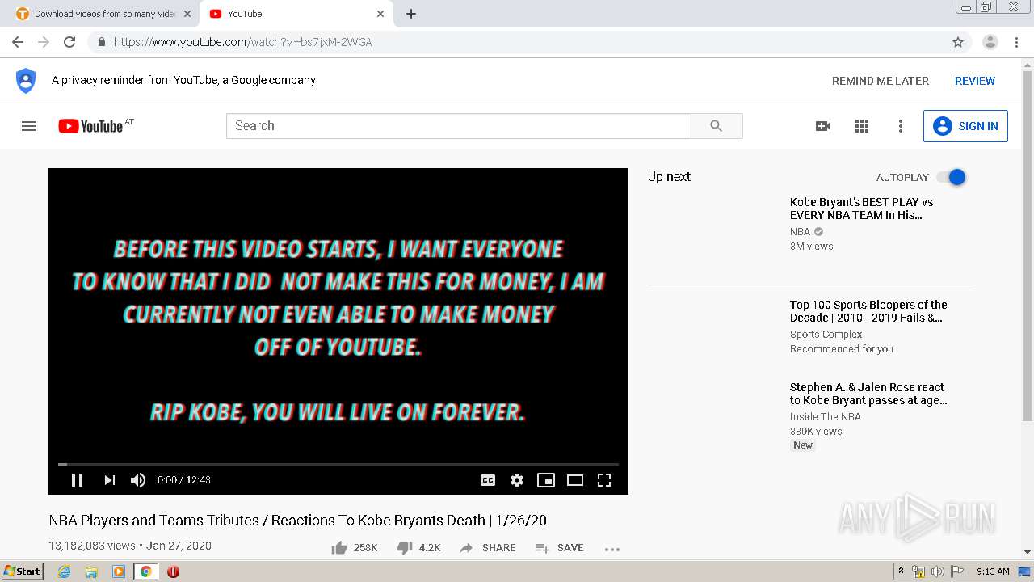The image size is (1034, 582).
Task: Click the video progress bar
Action: 338,464
